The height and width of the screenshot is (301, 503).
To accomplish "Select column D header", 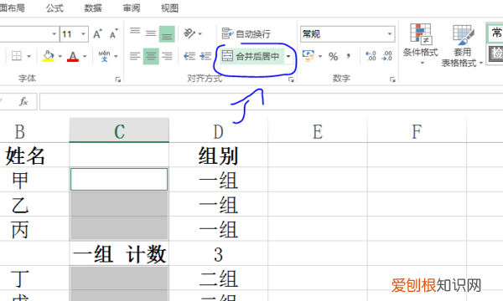I will pyautogui.click(x=219, y=131).
